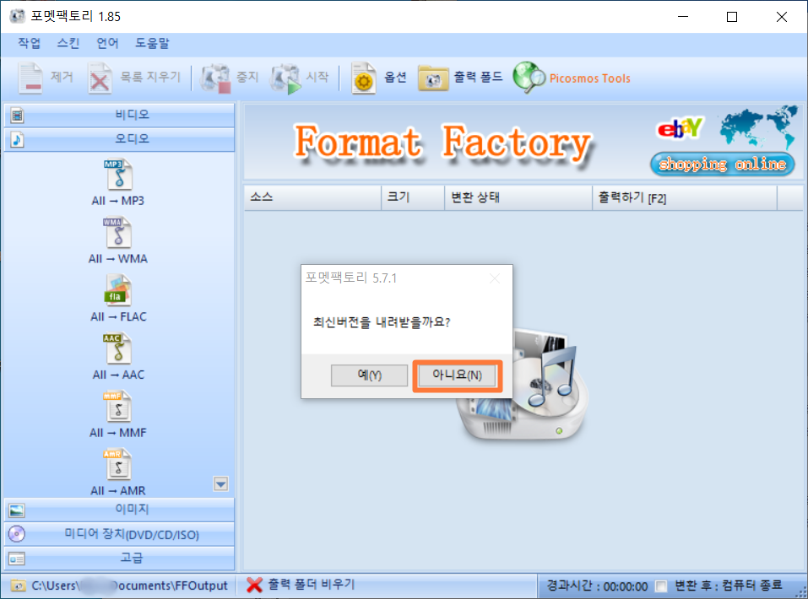808x599 pixels.
Task: Open the 작업 menu
Action: [30, 43]
